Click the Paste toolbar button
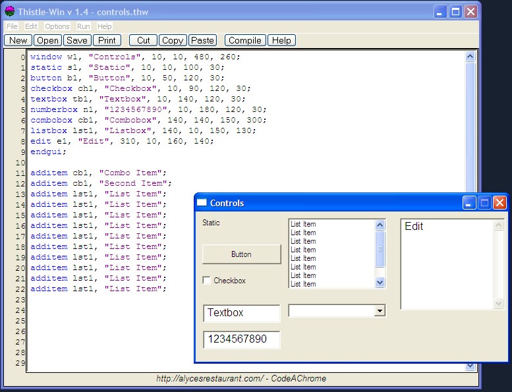Viewport: 512px width, 392px height. click(202, 40)
